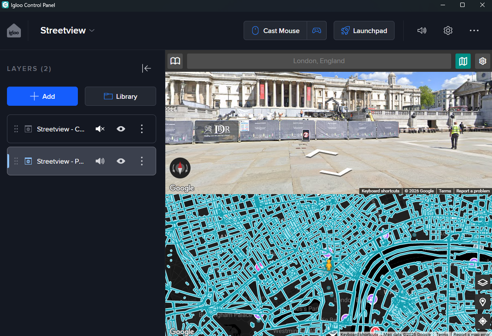
Task: Click the gamepad controller icon
Action: point(317,31)
